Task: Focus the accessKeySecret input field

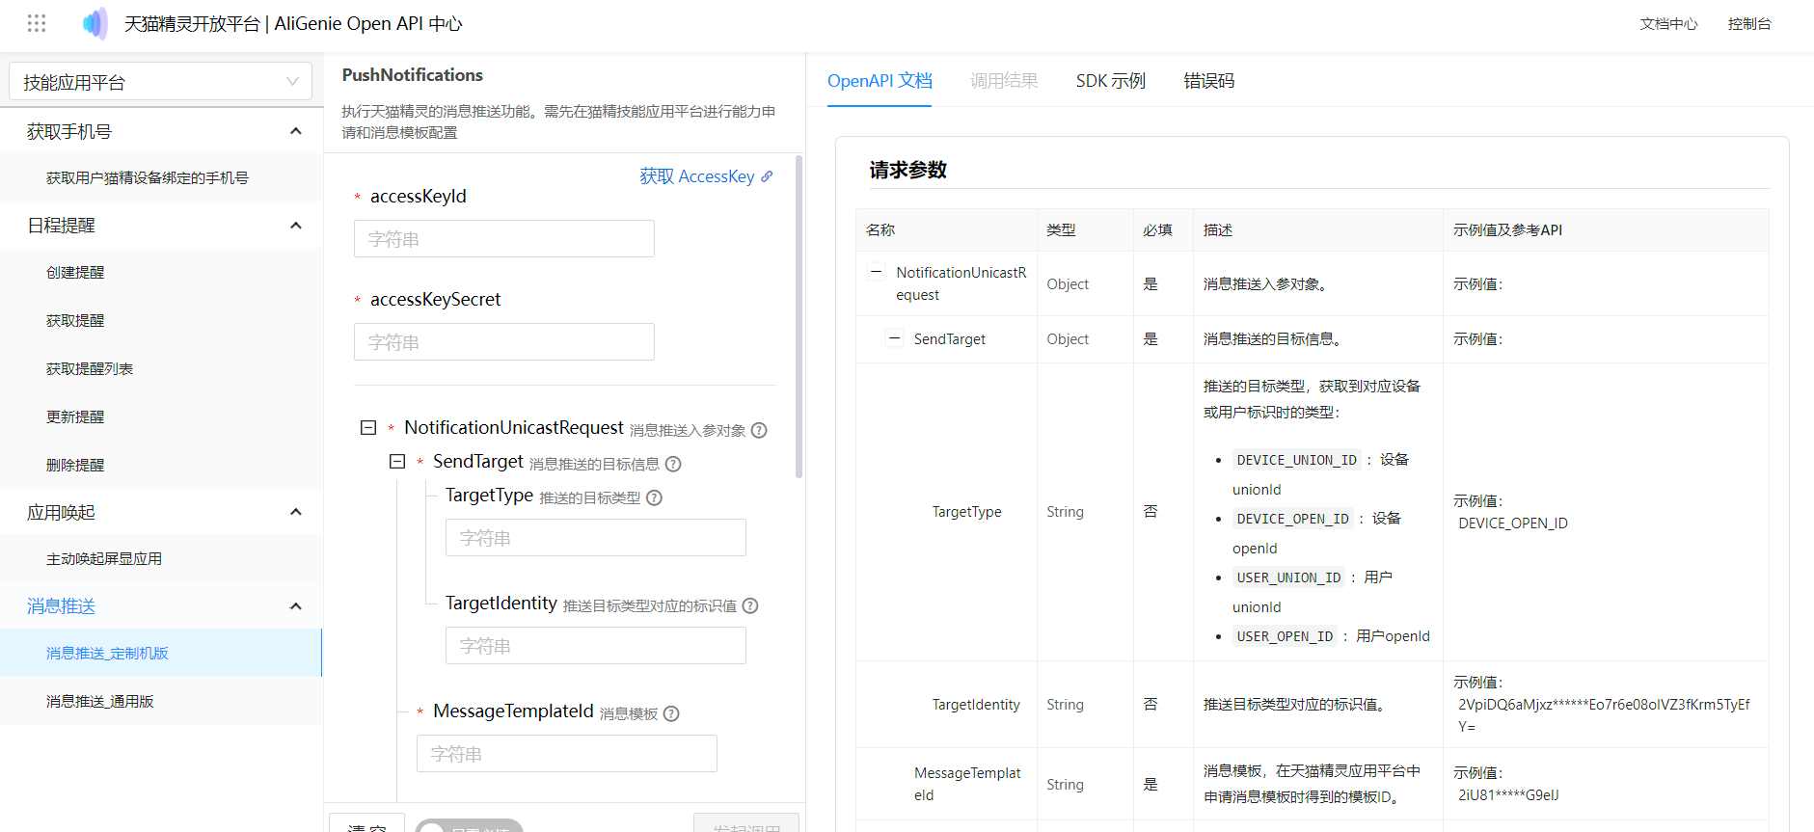Action: 504,342
